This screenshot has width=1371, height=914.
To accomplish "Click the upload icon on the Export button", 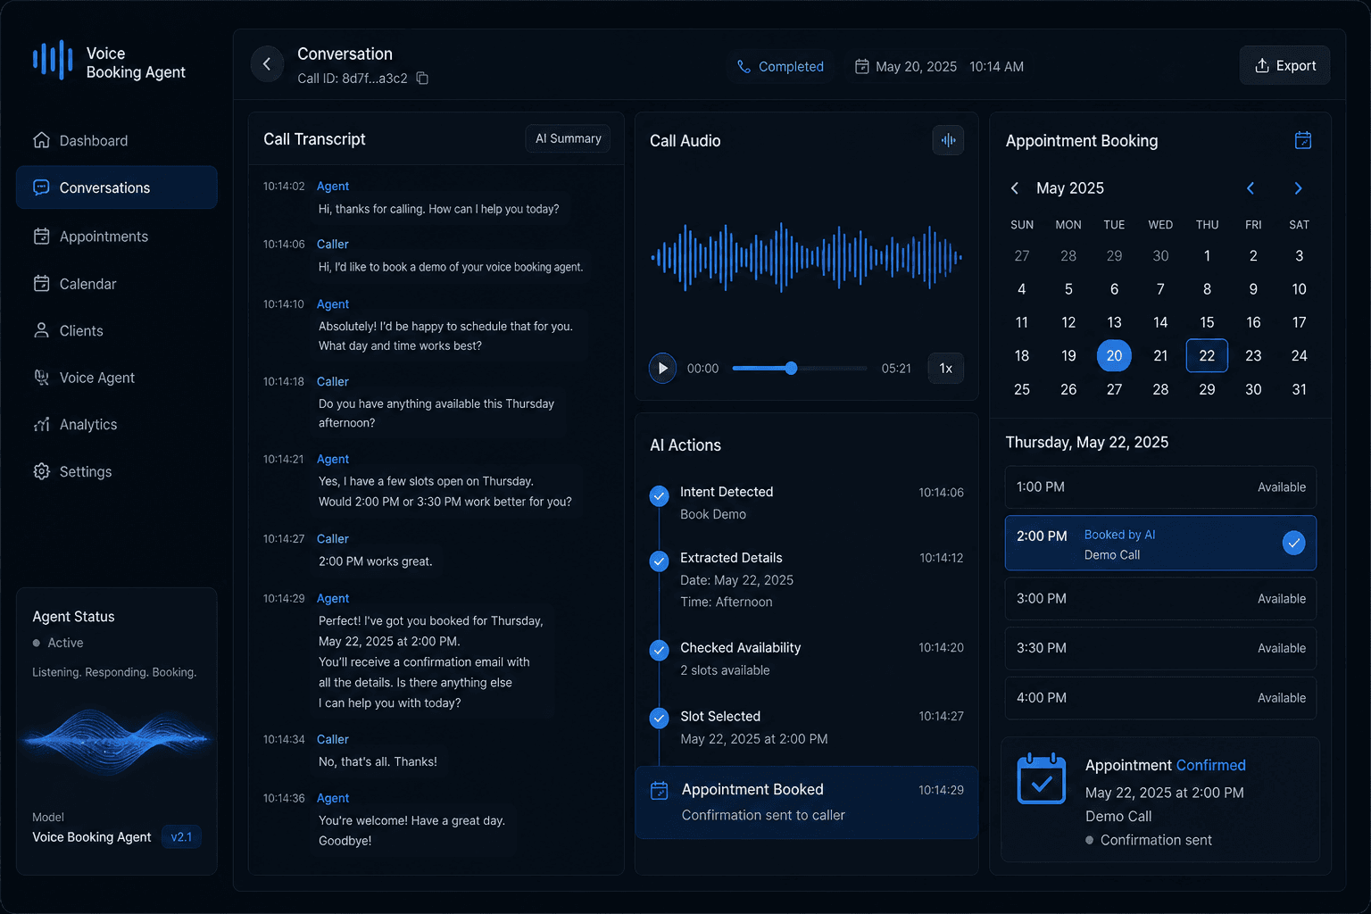I will (1262, 65).
